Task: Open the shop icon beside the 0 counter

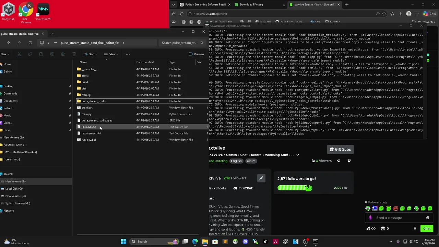Action: pyautogui.click(x=383, y=228)
